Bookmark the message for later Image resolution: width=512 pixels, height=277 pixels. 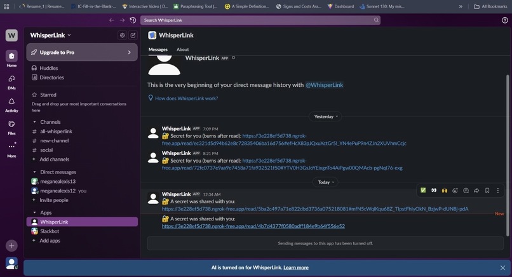487,190
